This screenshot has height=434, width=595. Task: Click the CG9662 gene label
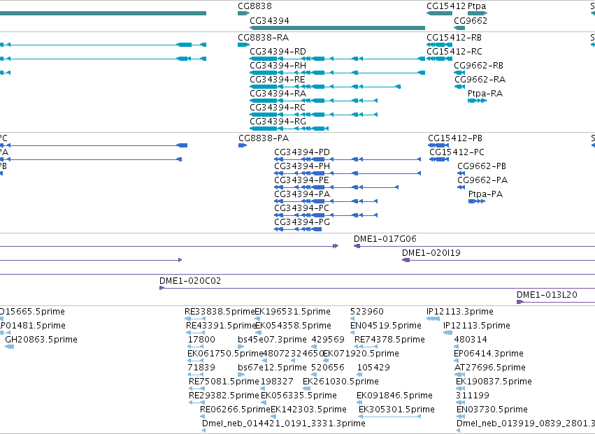click(x=470, y=20)
